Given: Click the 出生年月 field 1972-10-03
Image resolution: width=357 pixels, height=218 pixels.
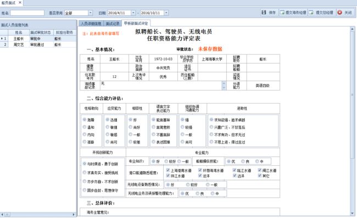Looking at the screenshot, I should click(163, 59).
